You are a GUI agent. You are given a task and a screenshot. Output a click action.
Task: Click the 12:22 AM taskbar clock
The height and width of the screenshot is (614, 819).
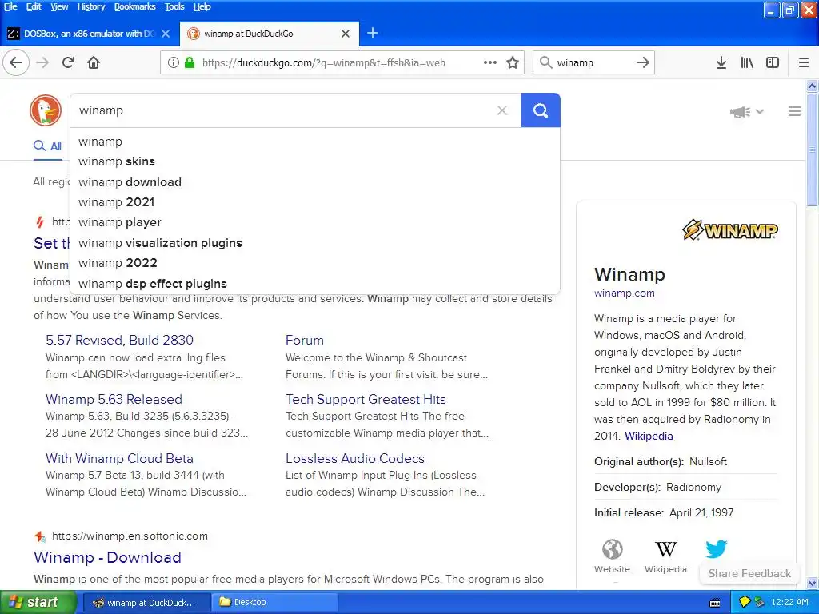point(789,602)
